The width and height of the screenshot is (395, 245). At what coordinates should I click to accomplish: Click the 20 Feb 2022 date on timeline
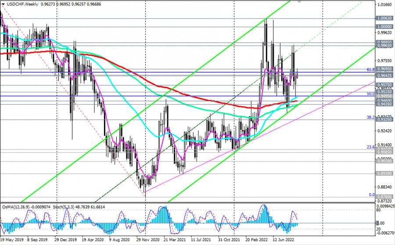pyautogui.click(x=257, y=241)
